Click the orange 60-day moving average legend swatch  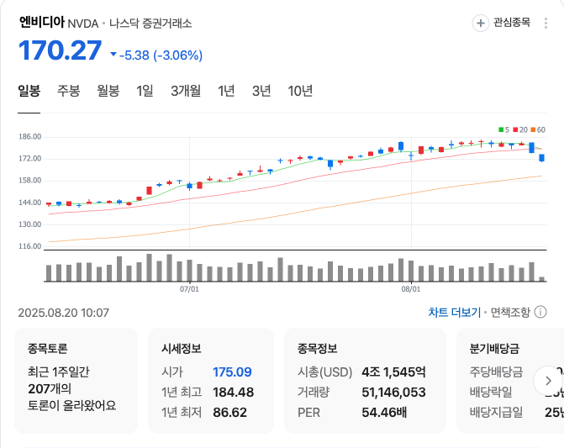pyautogui.click(x=533, y=129)
